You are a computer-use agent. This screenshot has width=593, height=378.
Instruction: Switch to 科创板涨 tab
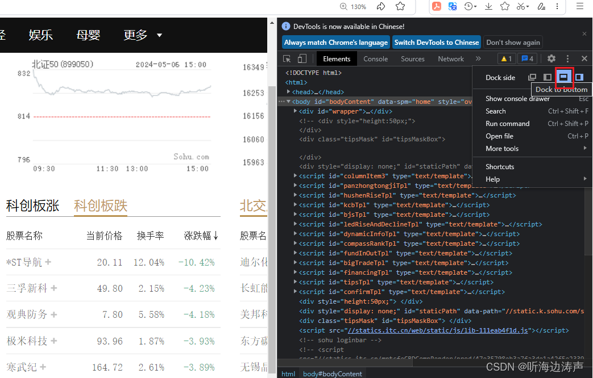coord(32,206)
